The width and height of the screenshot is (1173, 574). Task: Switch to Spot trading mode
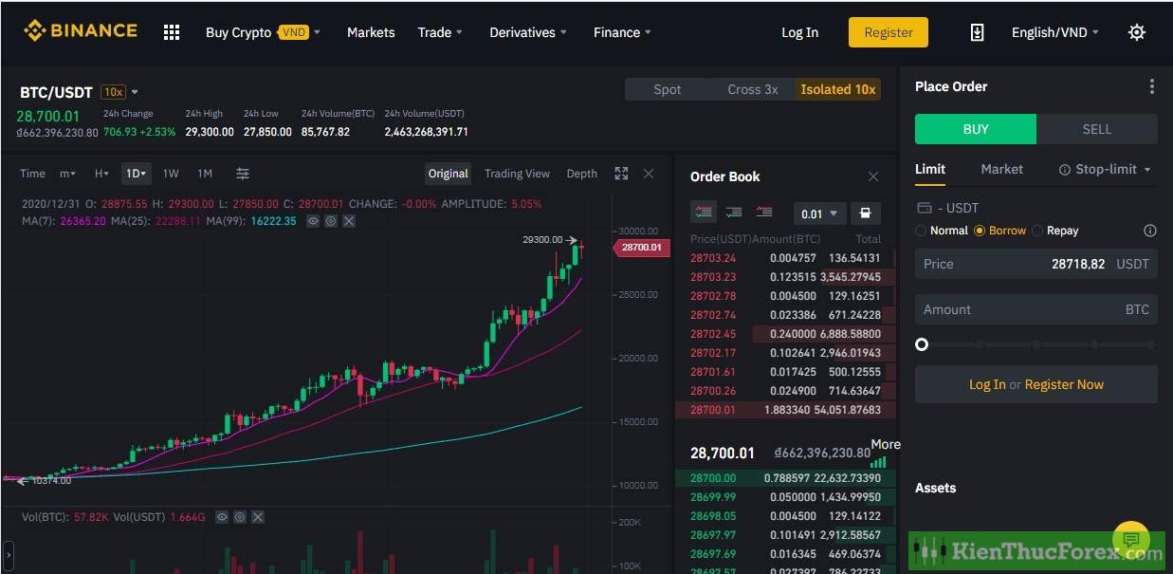click(668, 89)
